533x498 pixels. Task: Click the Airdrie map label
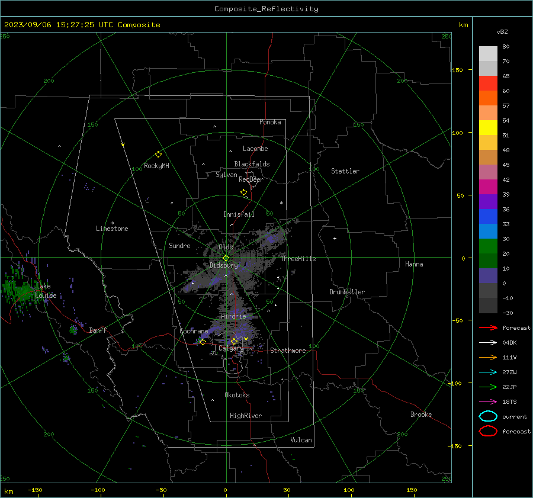click(233, 316)
